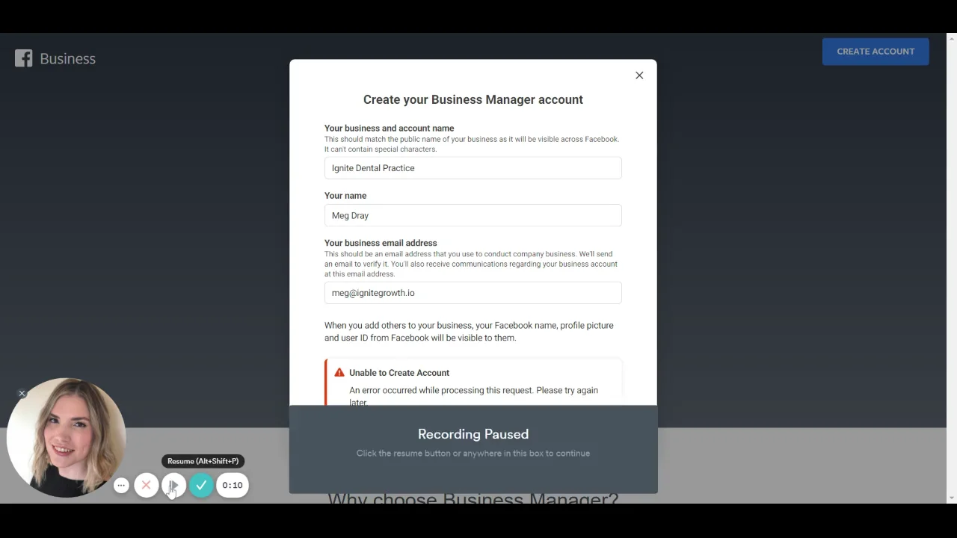Screen dimensions: 957x538
Task: Click the Facebook logo icon
Action: (24, 58)
